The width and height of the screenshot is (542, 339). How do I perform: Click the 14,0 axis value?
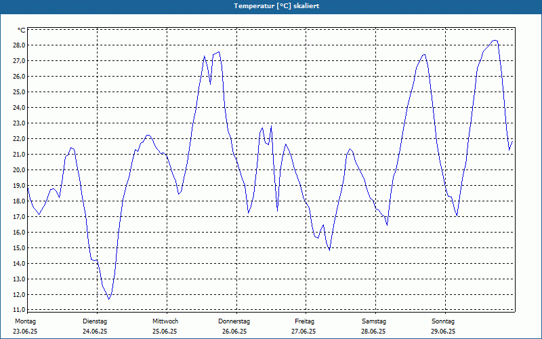tap(20, 264)
